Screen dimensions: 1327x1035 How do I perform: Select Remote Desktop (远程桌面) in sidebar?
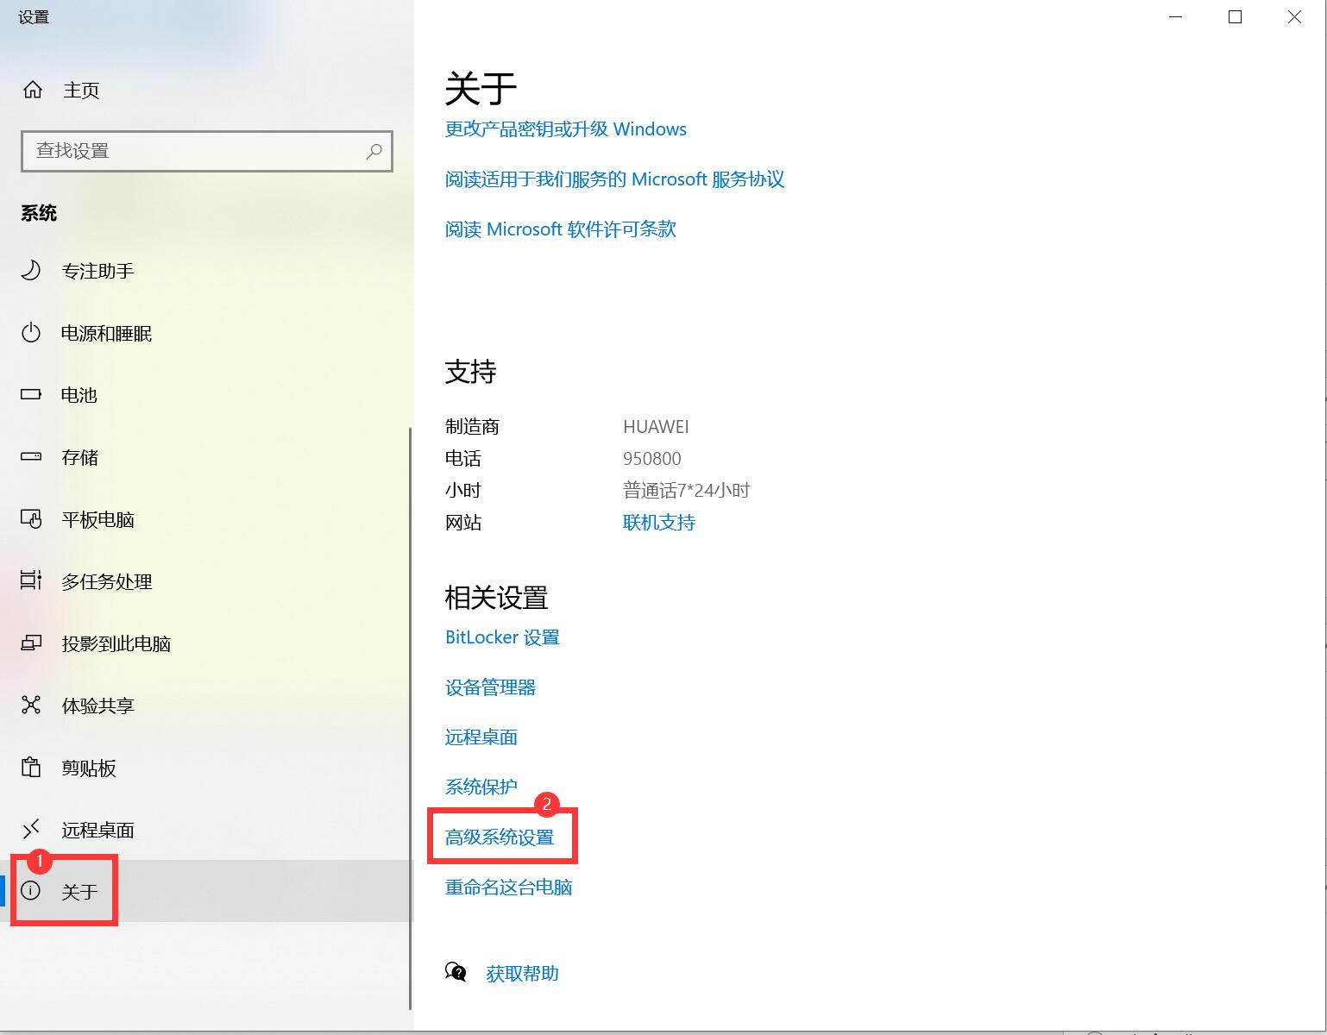pyautogui.click(x=97, y=830)
